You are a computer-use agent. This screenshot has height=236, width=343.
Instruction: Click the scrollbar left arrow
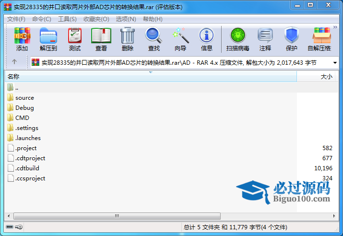tap(9, 216)
